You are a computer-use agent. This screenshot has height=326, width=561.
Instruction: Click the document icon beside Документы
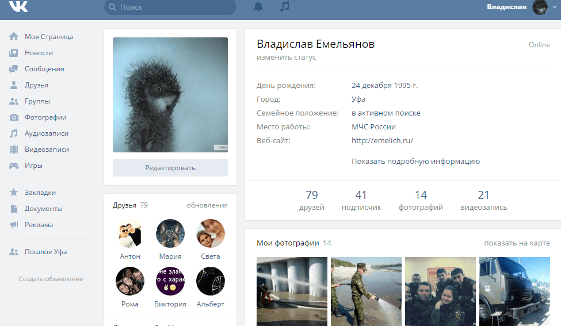[14, 208]
